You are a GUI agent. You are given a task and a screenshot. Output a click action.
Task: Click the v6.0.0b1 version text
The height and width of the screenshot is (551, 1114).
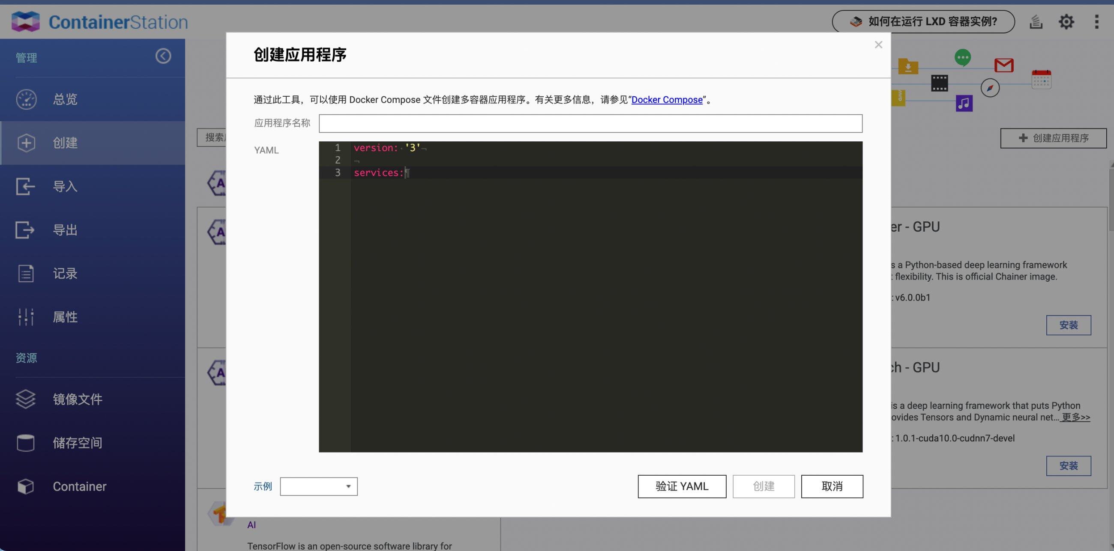[x=913, y=298]
